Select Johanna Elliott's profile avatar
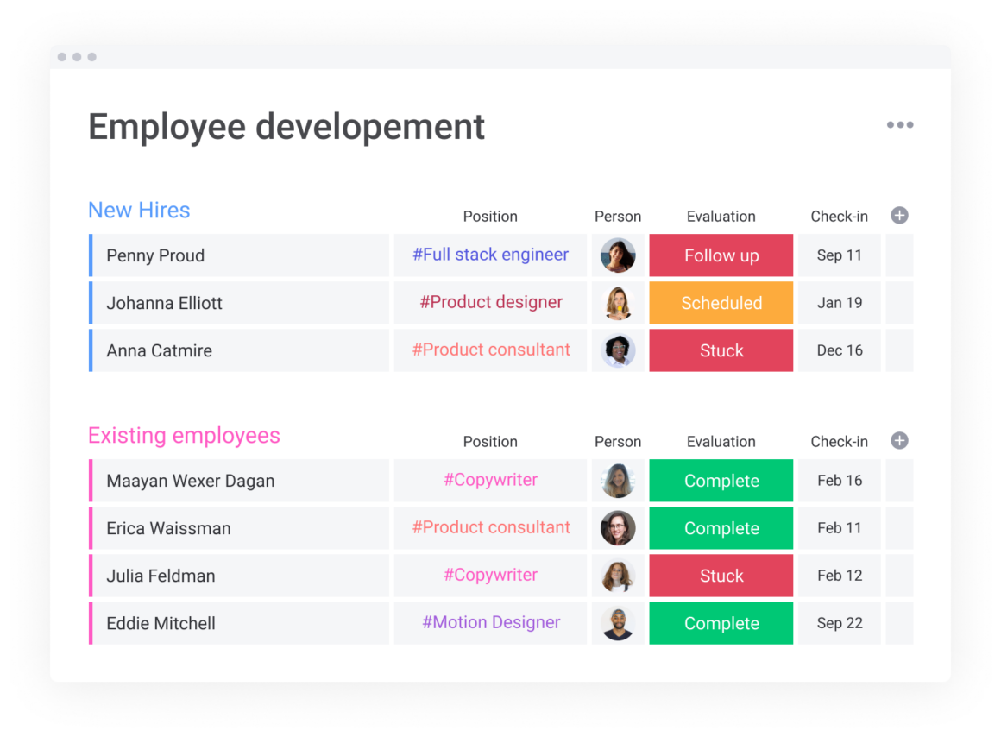 (x=618, y=303)
